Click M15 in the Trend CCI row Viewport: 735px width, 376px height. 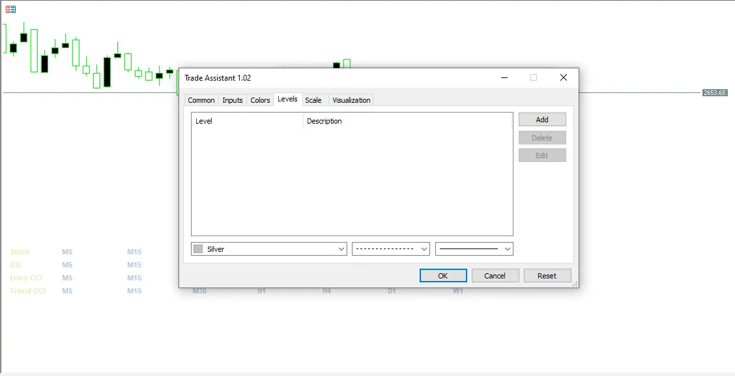pos(134,291)
